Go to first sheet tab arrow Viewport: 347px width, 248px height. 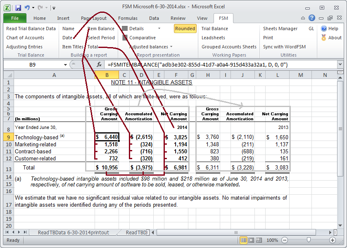7,232
